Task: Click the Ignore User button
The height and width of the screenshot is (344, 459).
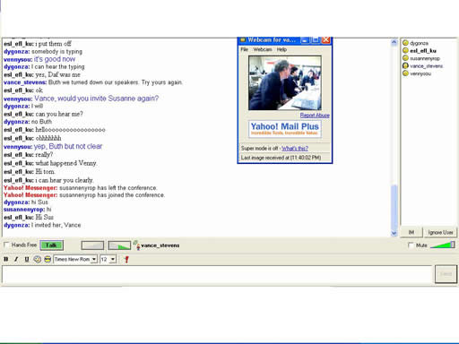Action: click(440, 232)
